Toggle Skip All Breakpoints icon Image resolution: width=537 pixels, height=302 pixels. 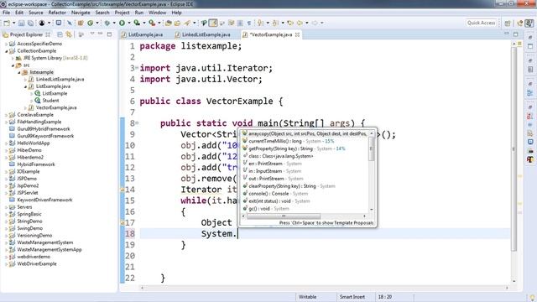70,23
